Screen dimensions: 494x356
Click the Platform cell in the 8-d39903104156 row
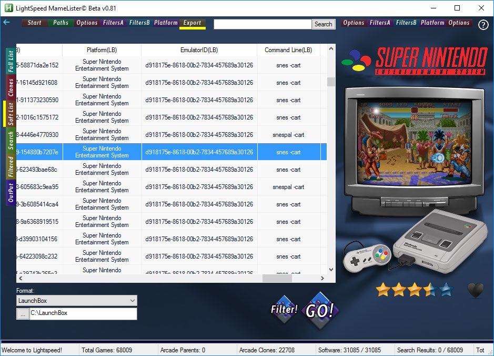[102, 239]
